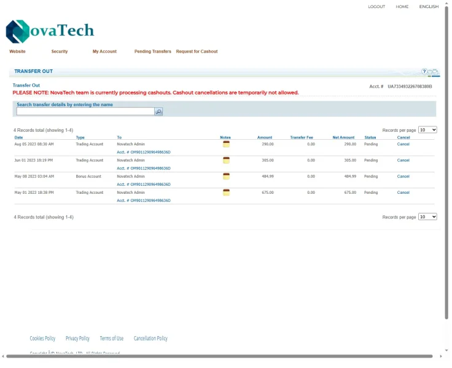Open the note for the May 01 2023 transfer
The height and width of the screenshot is (368, 452).
[x=226, y=193]
